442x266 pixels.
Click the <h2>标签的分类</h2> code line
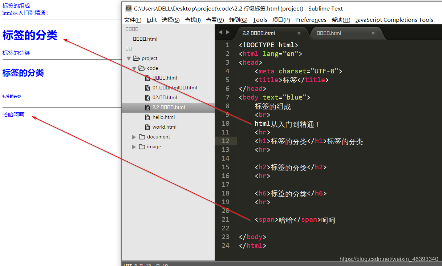[291, 168]
